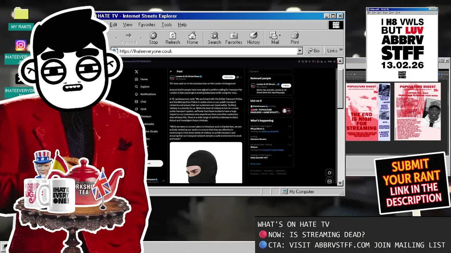Open the History toolbar button
Screen dimensions: 451x253
coord(253,38)
